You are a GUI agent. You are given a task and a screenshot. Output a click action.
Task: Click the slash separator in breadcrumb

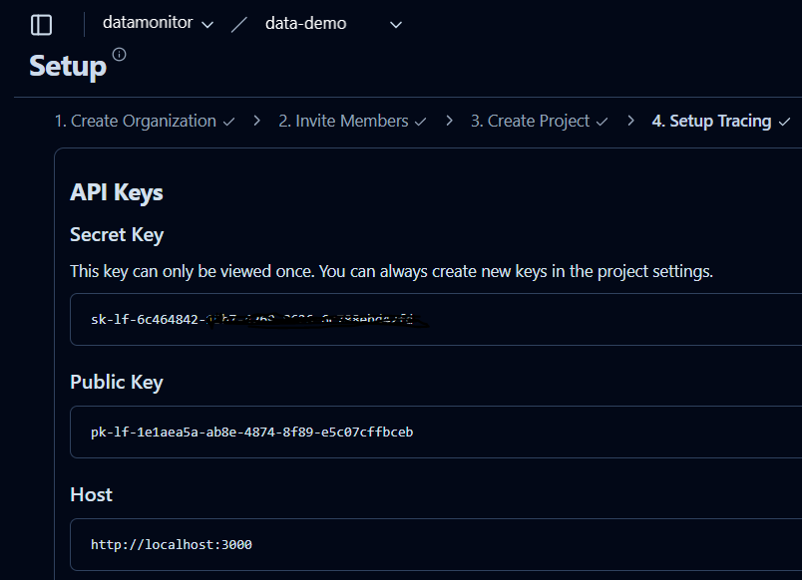coord(238,24)
